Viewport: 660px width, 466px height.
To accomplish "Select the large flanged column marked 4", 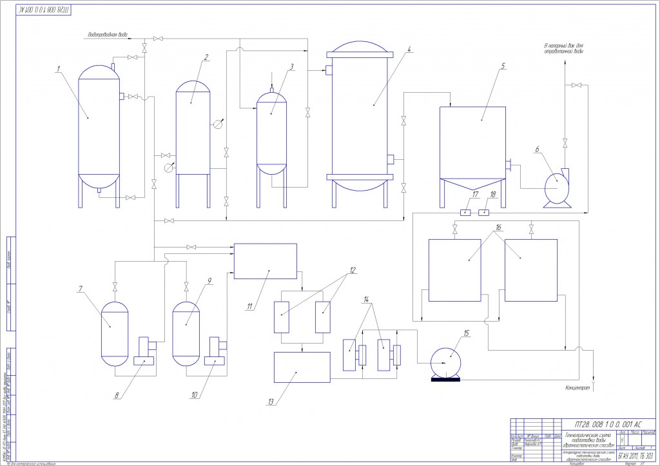I will [x=360, y=116].
